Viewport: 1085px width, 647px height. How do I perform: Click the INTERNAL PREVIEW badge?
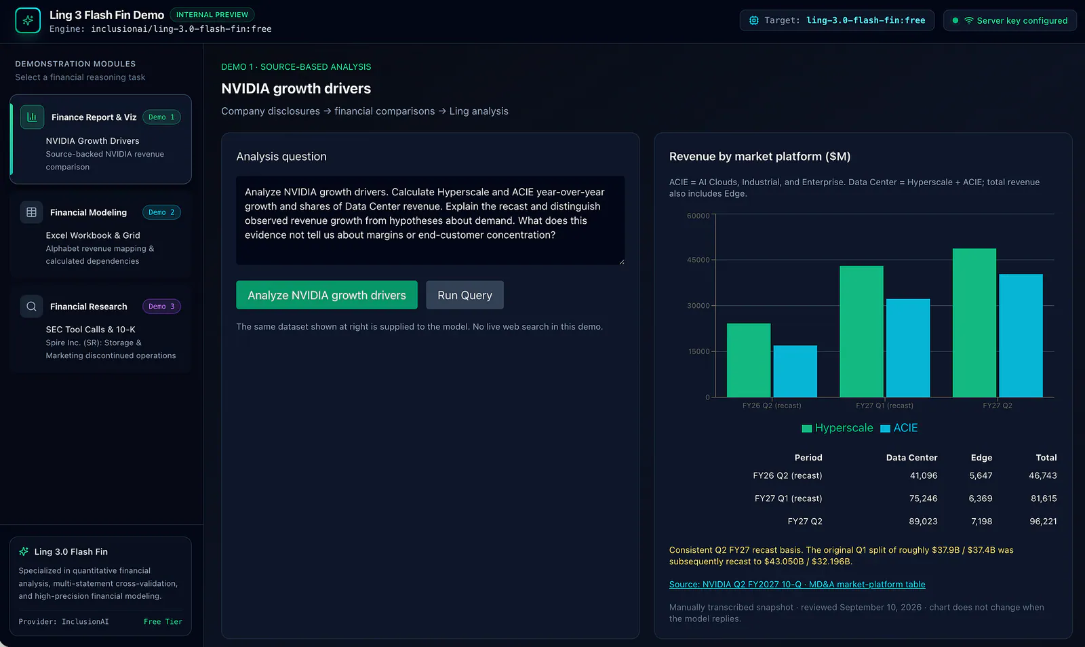point(212,15)
